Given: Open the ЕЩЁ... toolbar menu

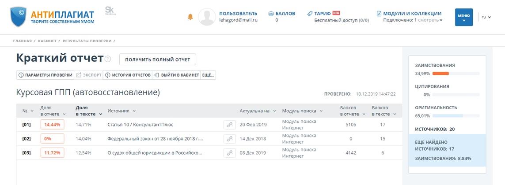Looking at the screenshot, I should (x=208, y=75).
